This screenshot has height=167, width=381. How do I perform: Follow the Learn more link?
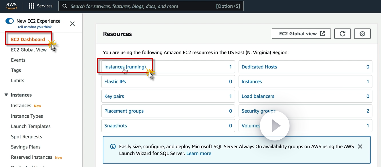pos(199,153)
